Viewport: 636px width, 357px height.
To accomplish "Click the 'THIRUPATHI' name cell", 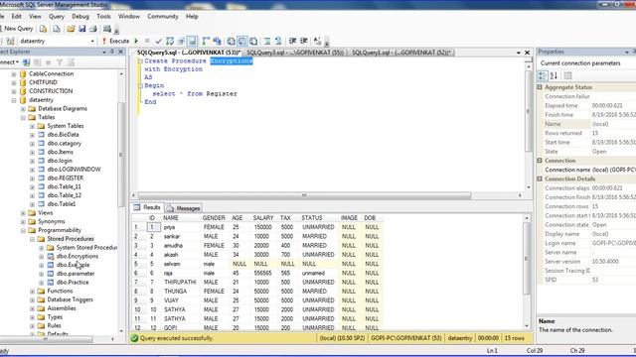I will coord(180,282).
